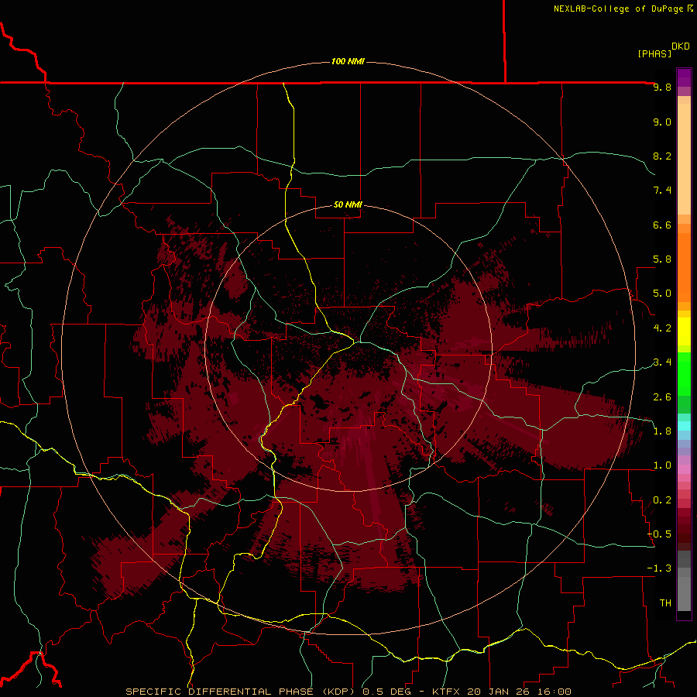Click the TH threshold label on the legend
This screenshot has height=697, width=697.
(665, 603)
